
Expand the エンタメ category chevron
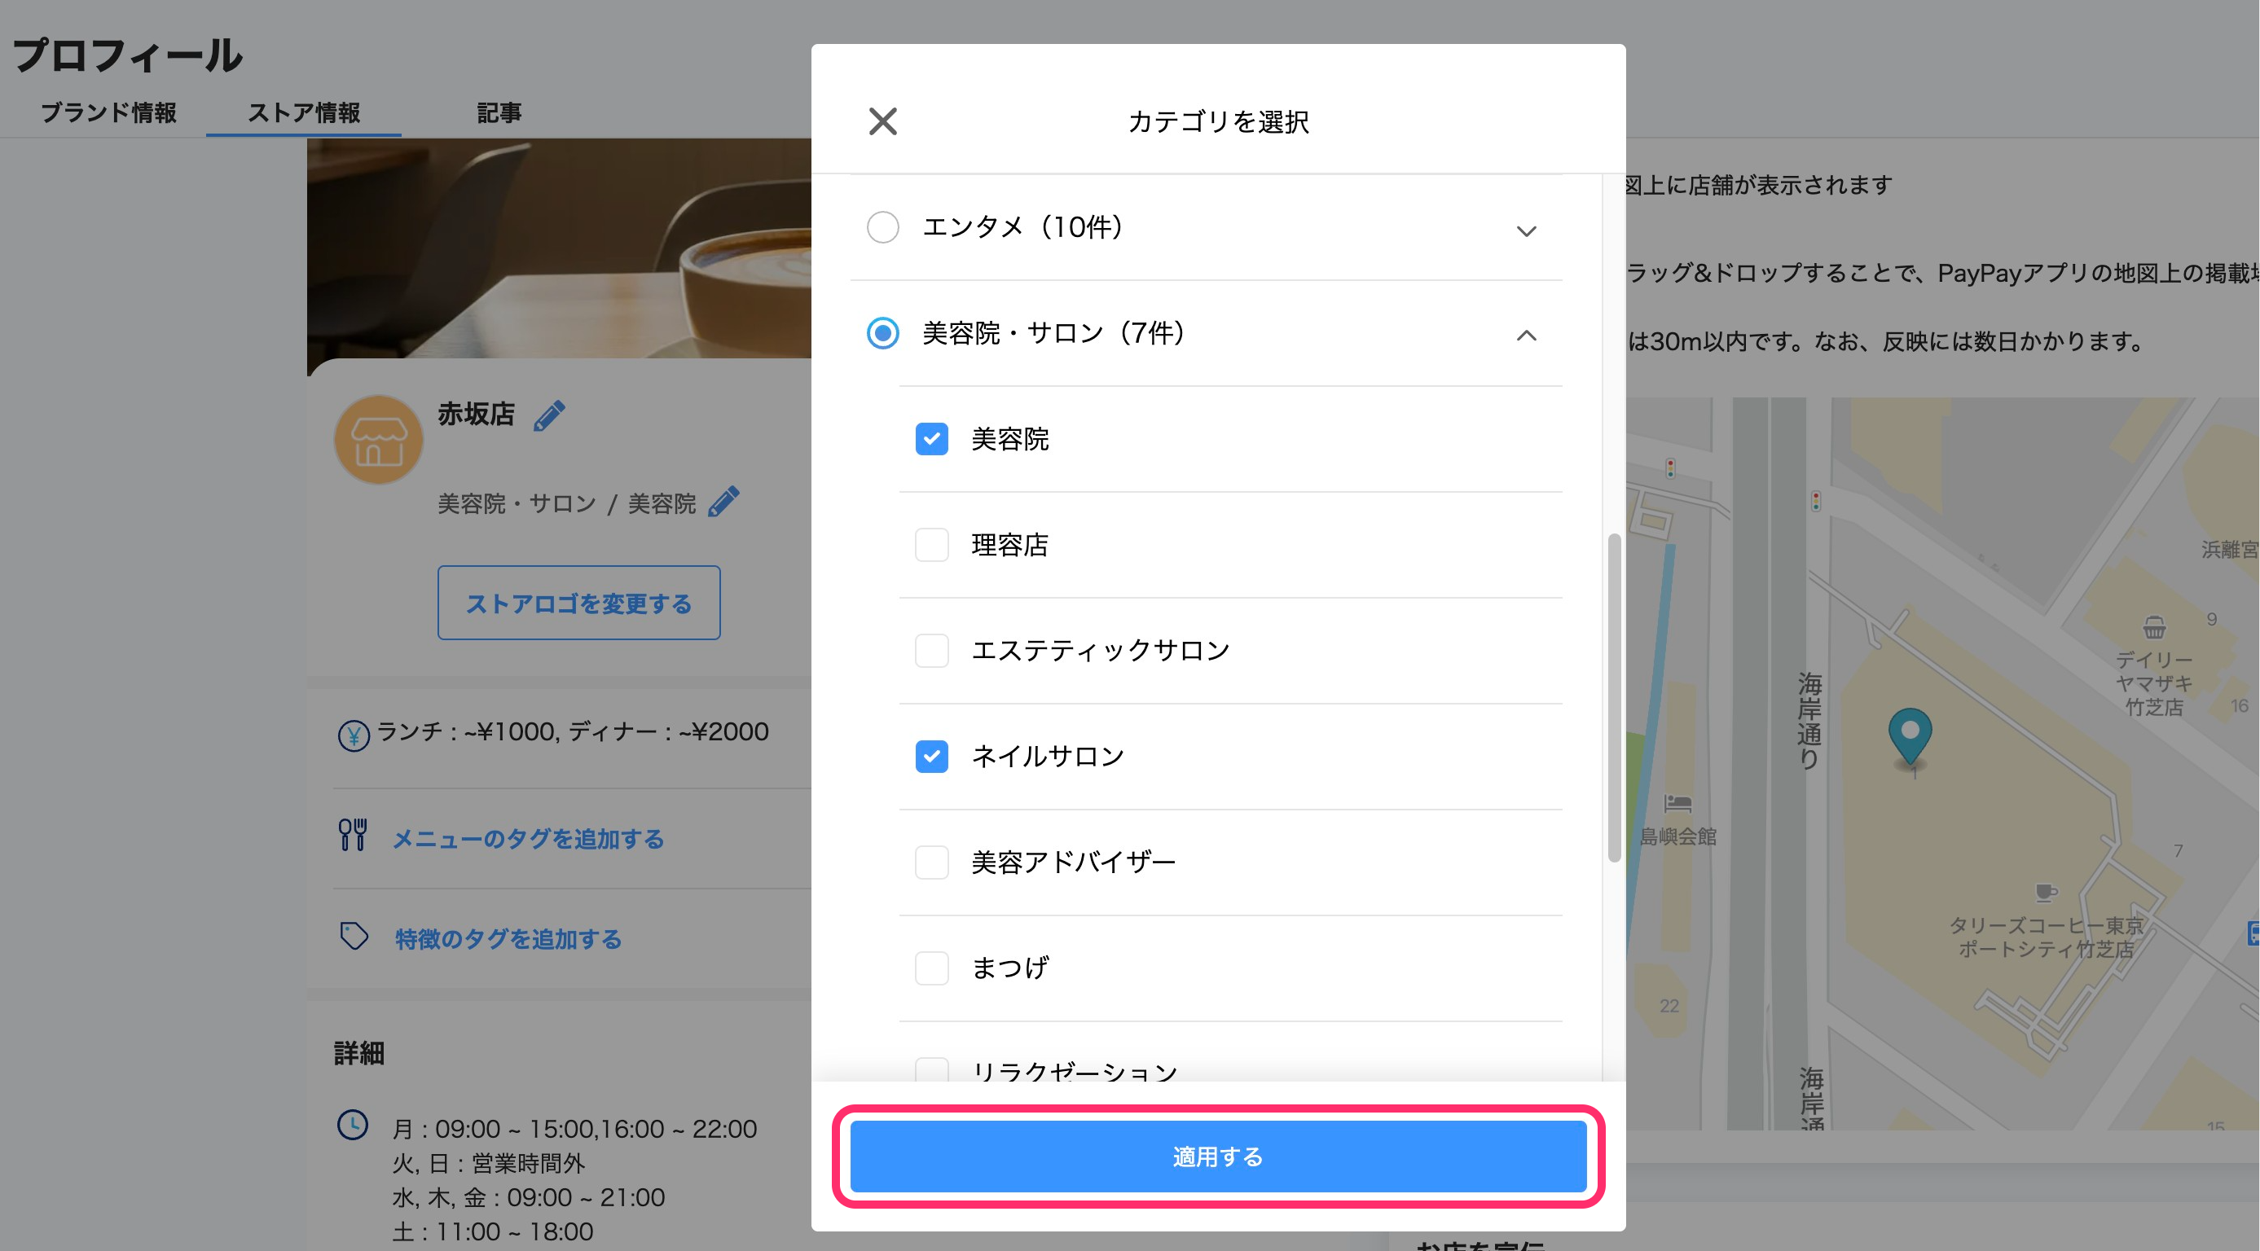(x=1527, y=230)
